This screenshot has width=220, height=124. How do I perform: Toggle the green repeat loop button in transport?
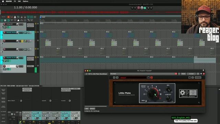click(x=145, y=8)
